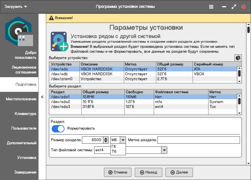Click the pie chart partition editor icon
The width and height of the screenshot is (251, 180).
(238, 58)
